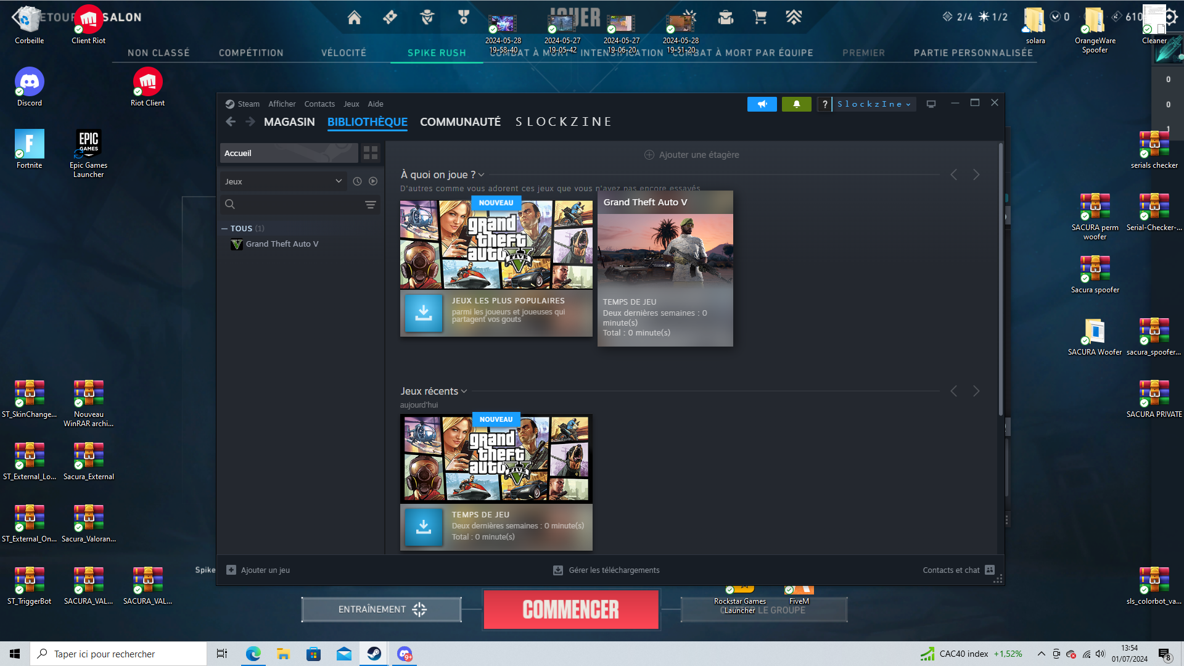Open the Afficher menu
Image resolution: width=1184 pixels, height=666 pixels.
tap(282, 104)
